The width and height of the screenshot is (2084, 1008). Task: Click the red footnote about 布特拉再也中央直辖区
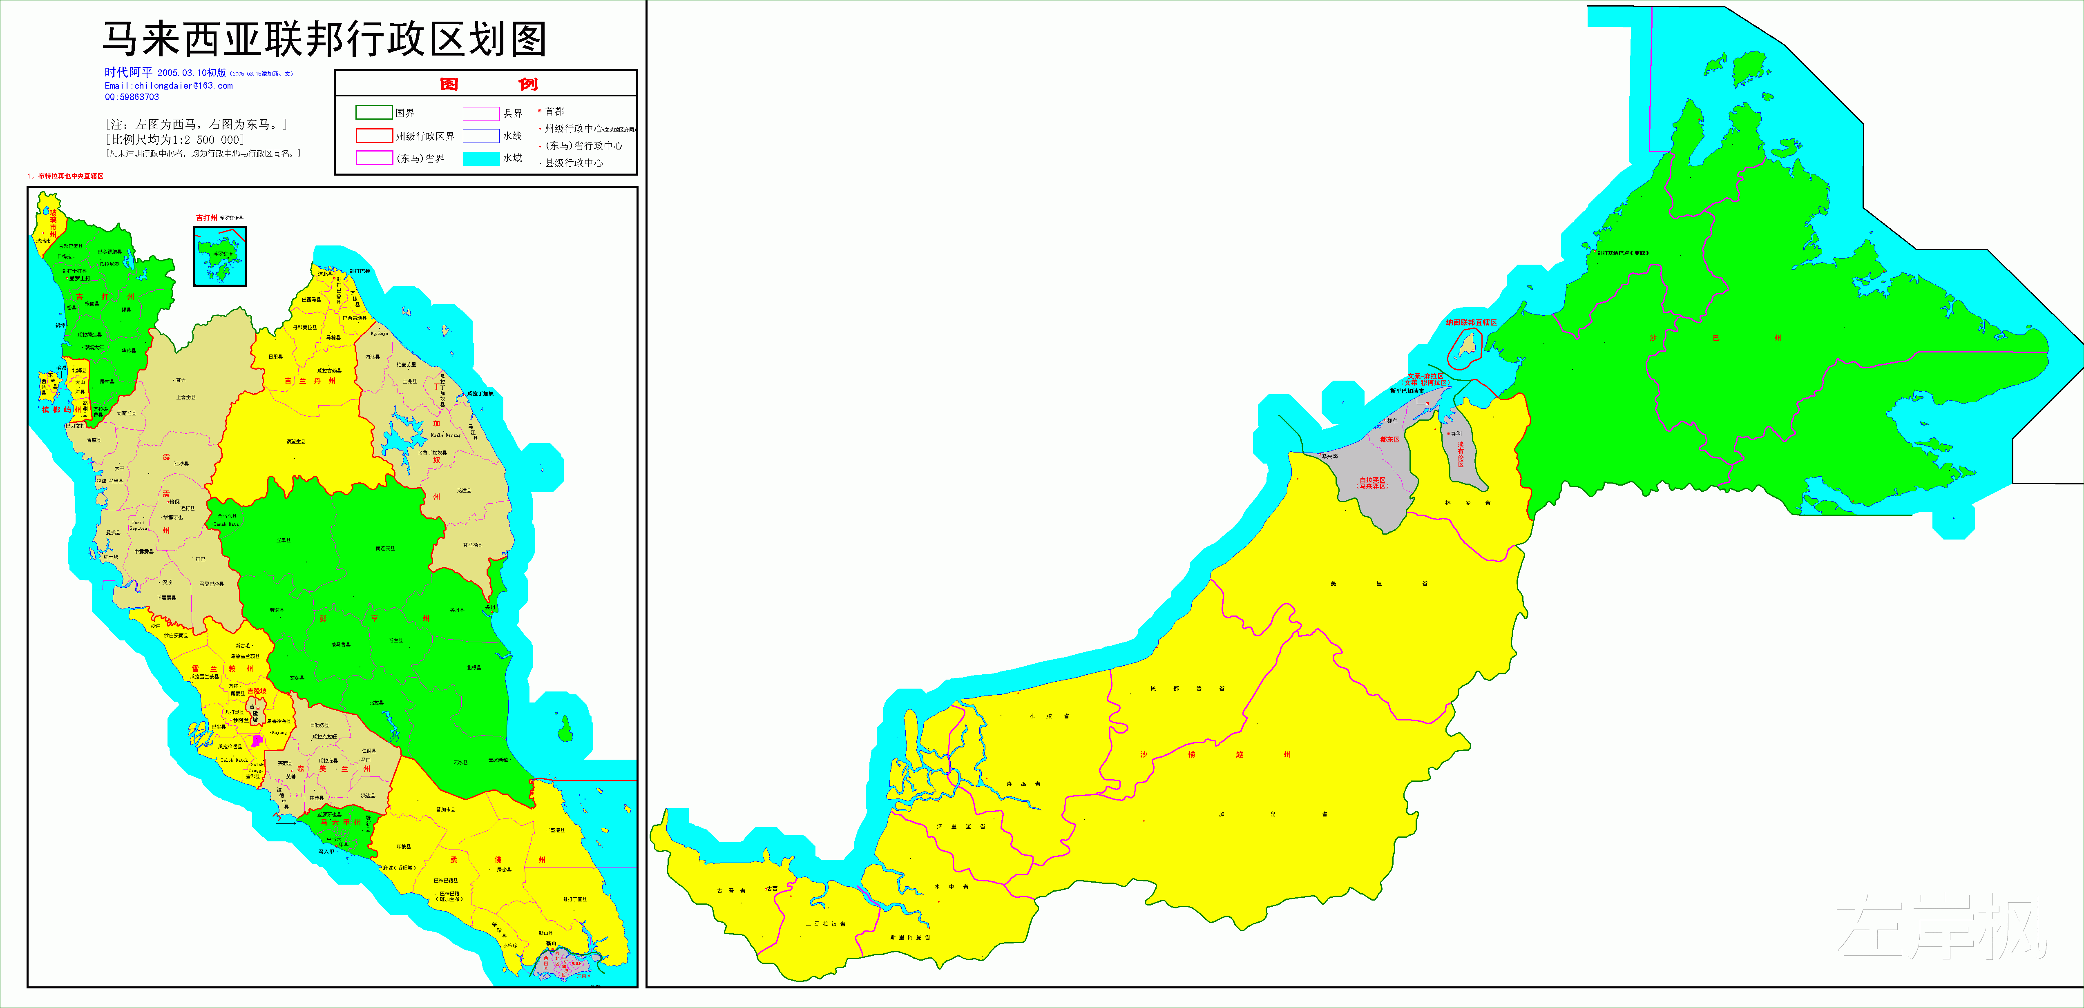point(66,176)
